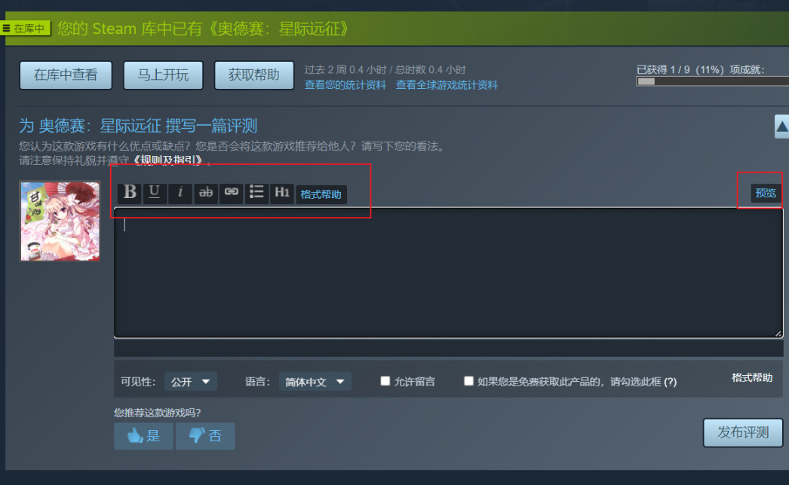Insert a bulleted list
This screenshot has width=789, height=485.
click(256, 193)
